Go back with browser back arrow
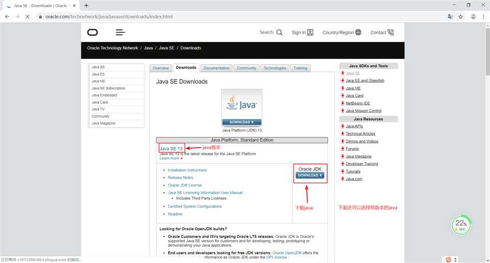Image resolution: width=490 pixels, height=263 pixels. tap(7, 16)
